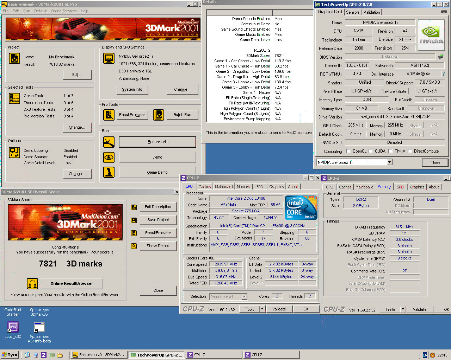Open the Graphics tab in right CPU-Z

tap(417, 187)
